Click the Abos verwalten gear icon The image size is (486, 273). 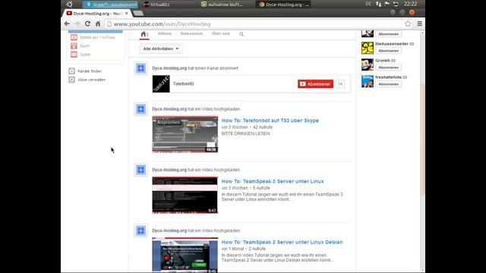(72, 80)
